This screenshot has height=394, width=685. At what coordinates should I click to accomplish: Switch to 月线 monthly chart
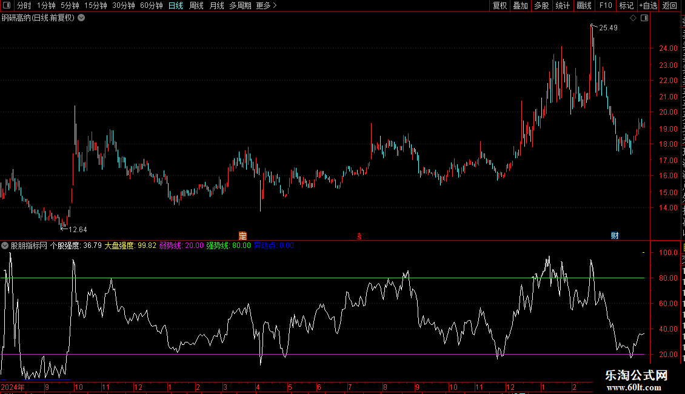(216, 5)
